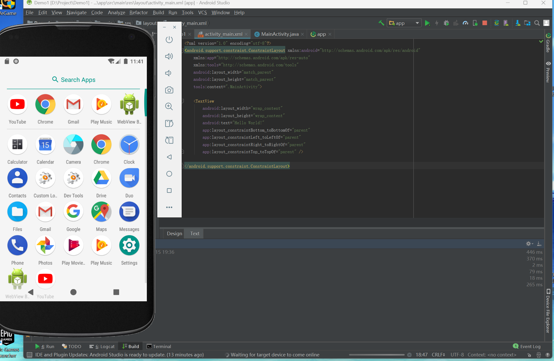The width and height of the screenshot is (554, 361).
Task: Open the UTF-8 encoding selector
Action: click(457, 355)
